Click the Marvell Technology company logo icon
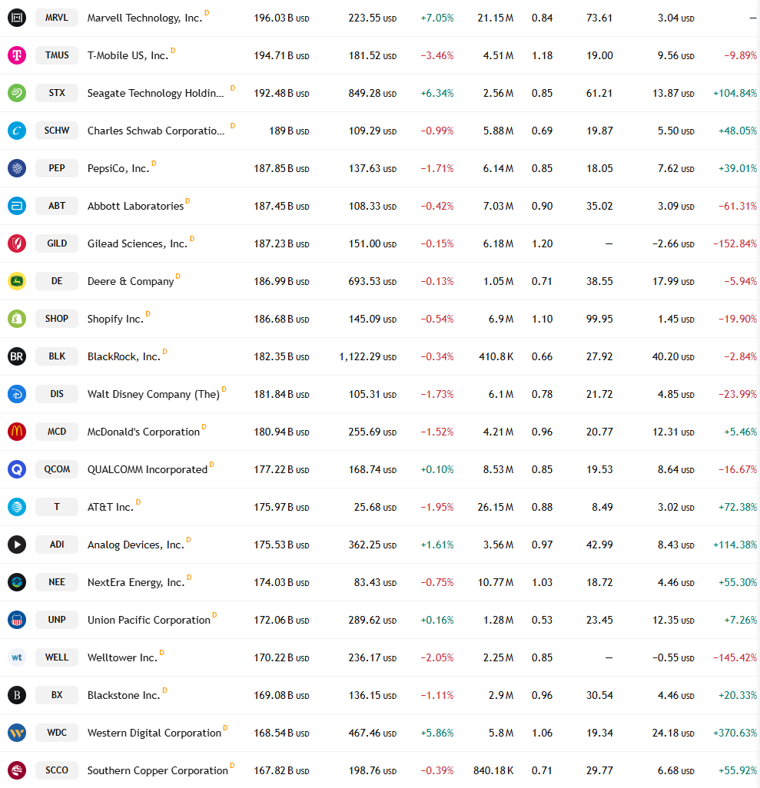 [x=17, y=18]
